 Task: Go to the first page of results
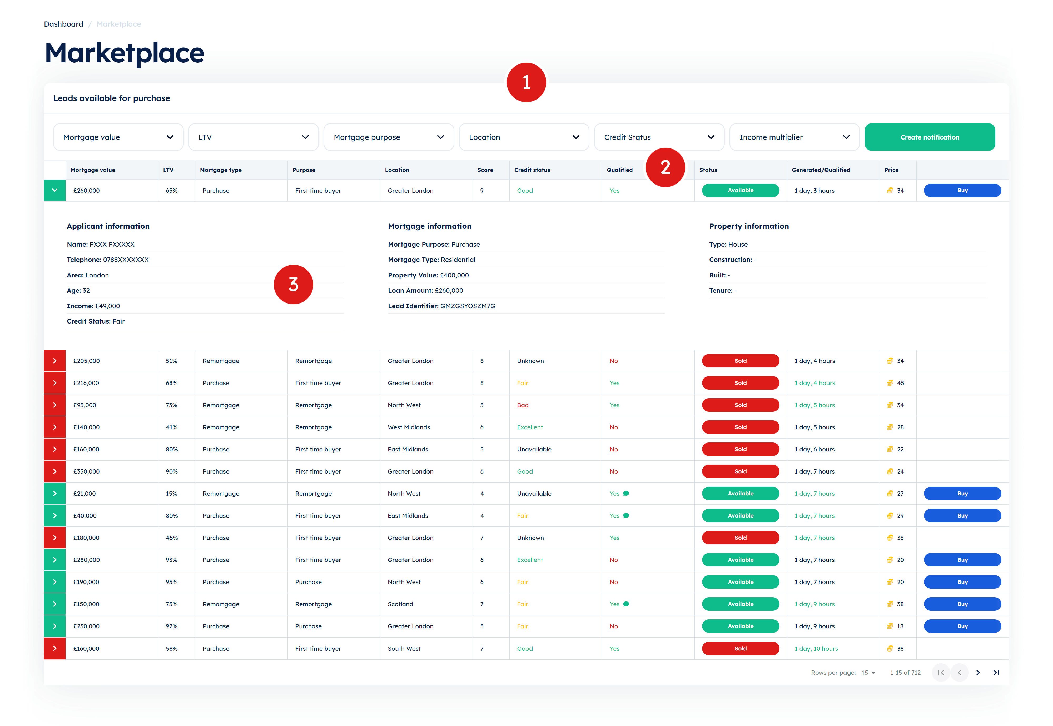tap(941, 672)
